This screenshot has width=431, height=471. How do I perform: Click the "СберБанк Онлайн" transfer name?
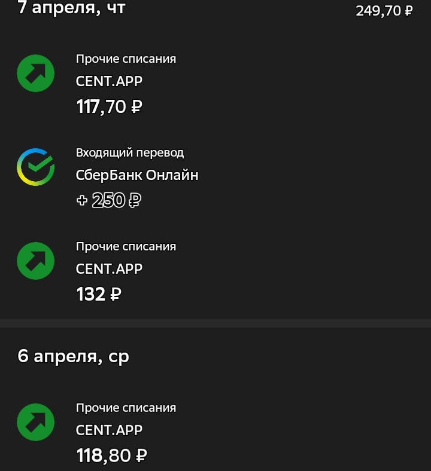coord(136,176)
